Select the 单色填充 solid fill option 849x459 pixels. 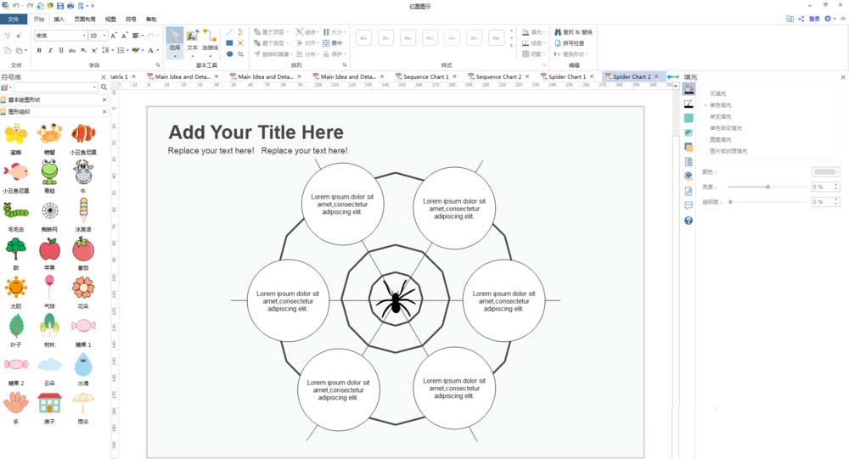[720, 105]
